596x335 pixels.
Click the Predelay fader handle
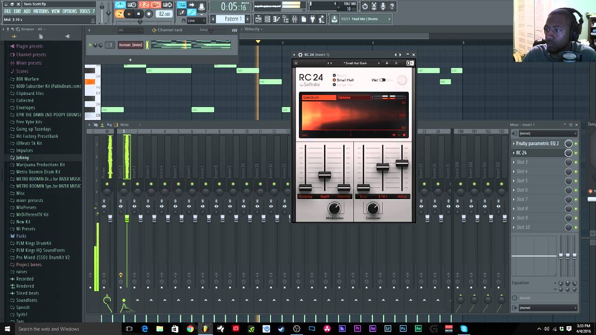305,188
